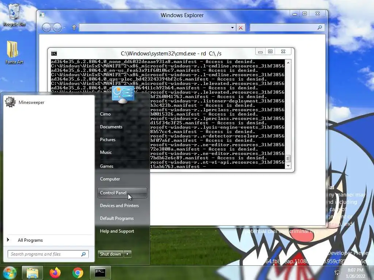Minimize the Windows Explorer window
Image resolution: width=374 pixels, height=280 pixels.
295,14
